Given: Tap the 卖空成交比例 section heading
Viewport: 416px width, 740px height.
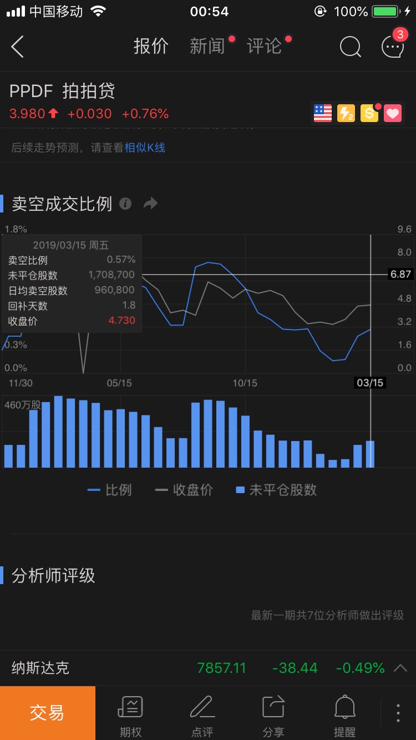Looking at the screenshot, I should pyautogui.click(x=62, y=204).
